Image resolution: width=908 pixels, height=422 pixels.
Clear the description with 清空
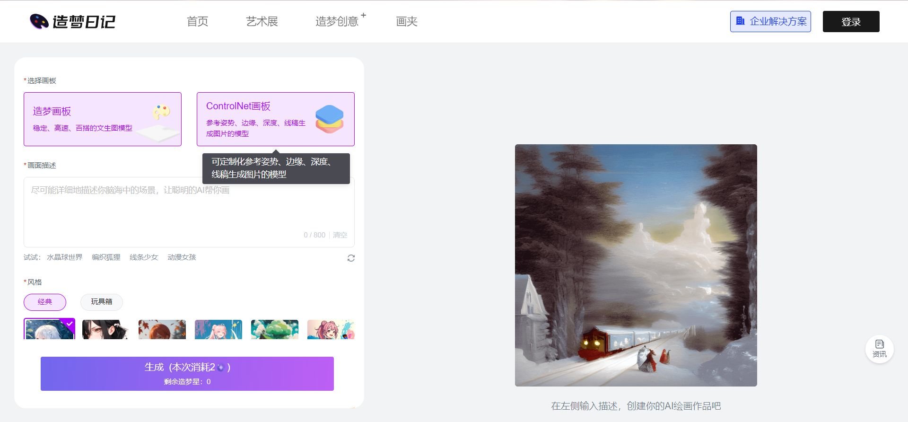point(340,235)
